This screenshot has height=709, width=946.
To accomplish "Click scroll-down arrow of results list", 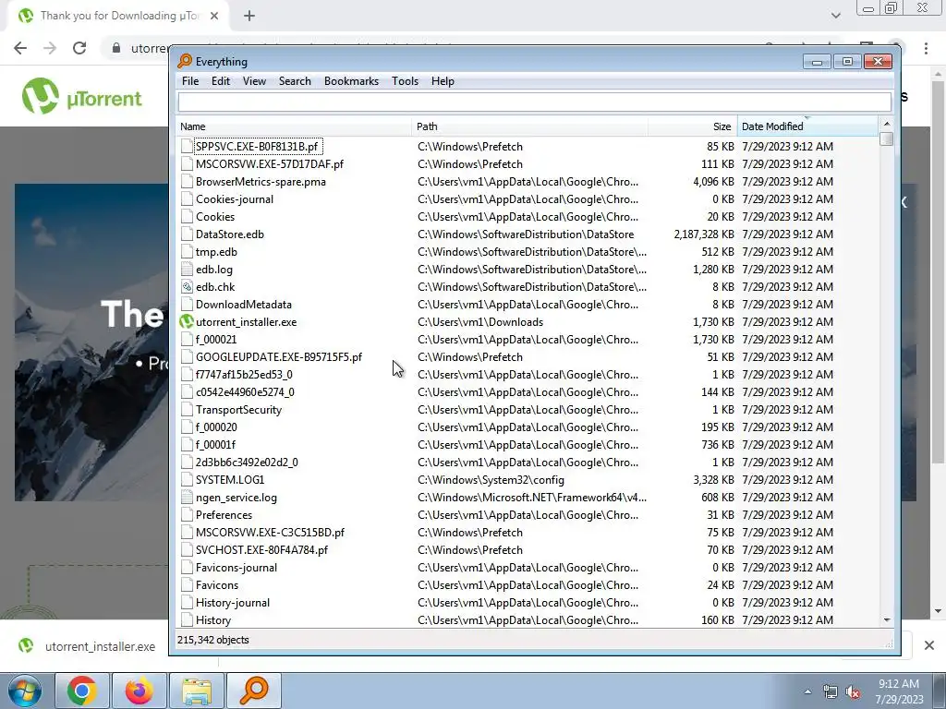I will pos(886,619).
